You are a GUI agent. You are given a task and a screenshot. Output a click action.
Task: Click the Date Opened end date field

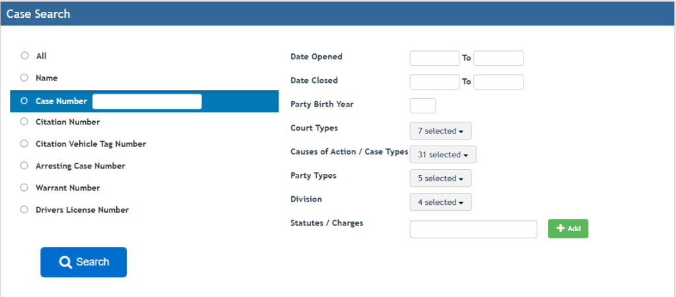tap(498, 58)
